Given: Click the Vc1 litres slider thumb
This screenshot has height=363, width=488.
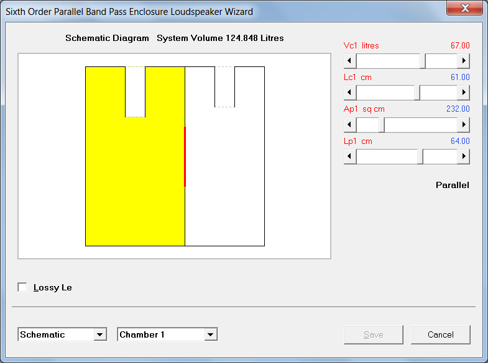Looking at the screenshot, I should coord(423,61).
